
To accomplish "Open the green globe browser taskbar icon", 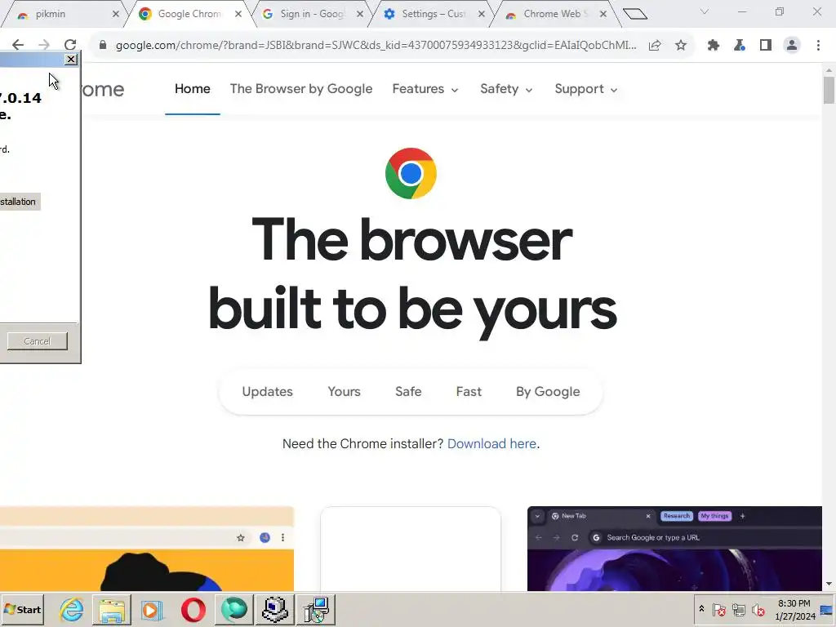I will click(234, 609).
